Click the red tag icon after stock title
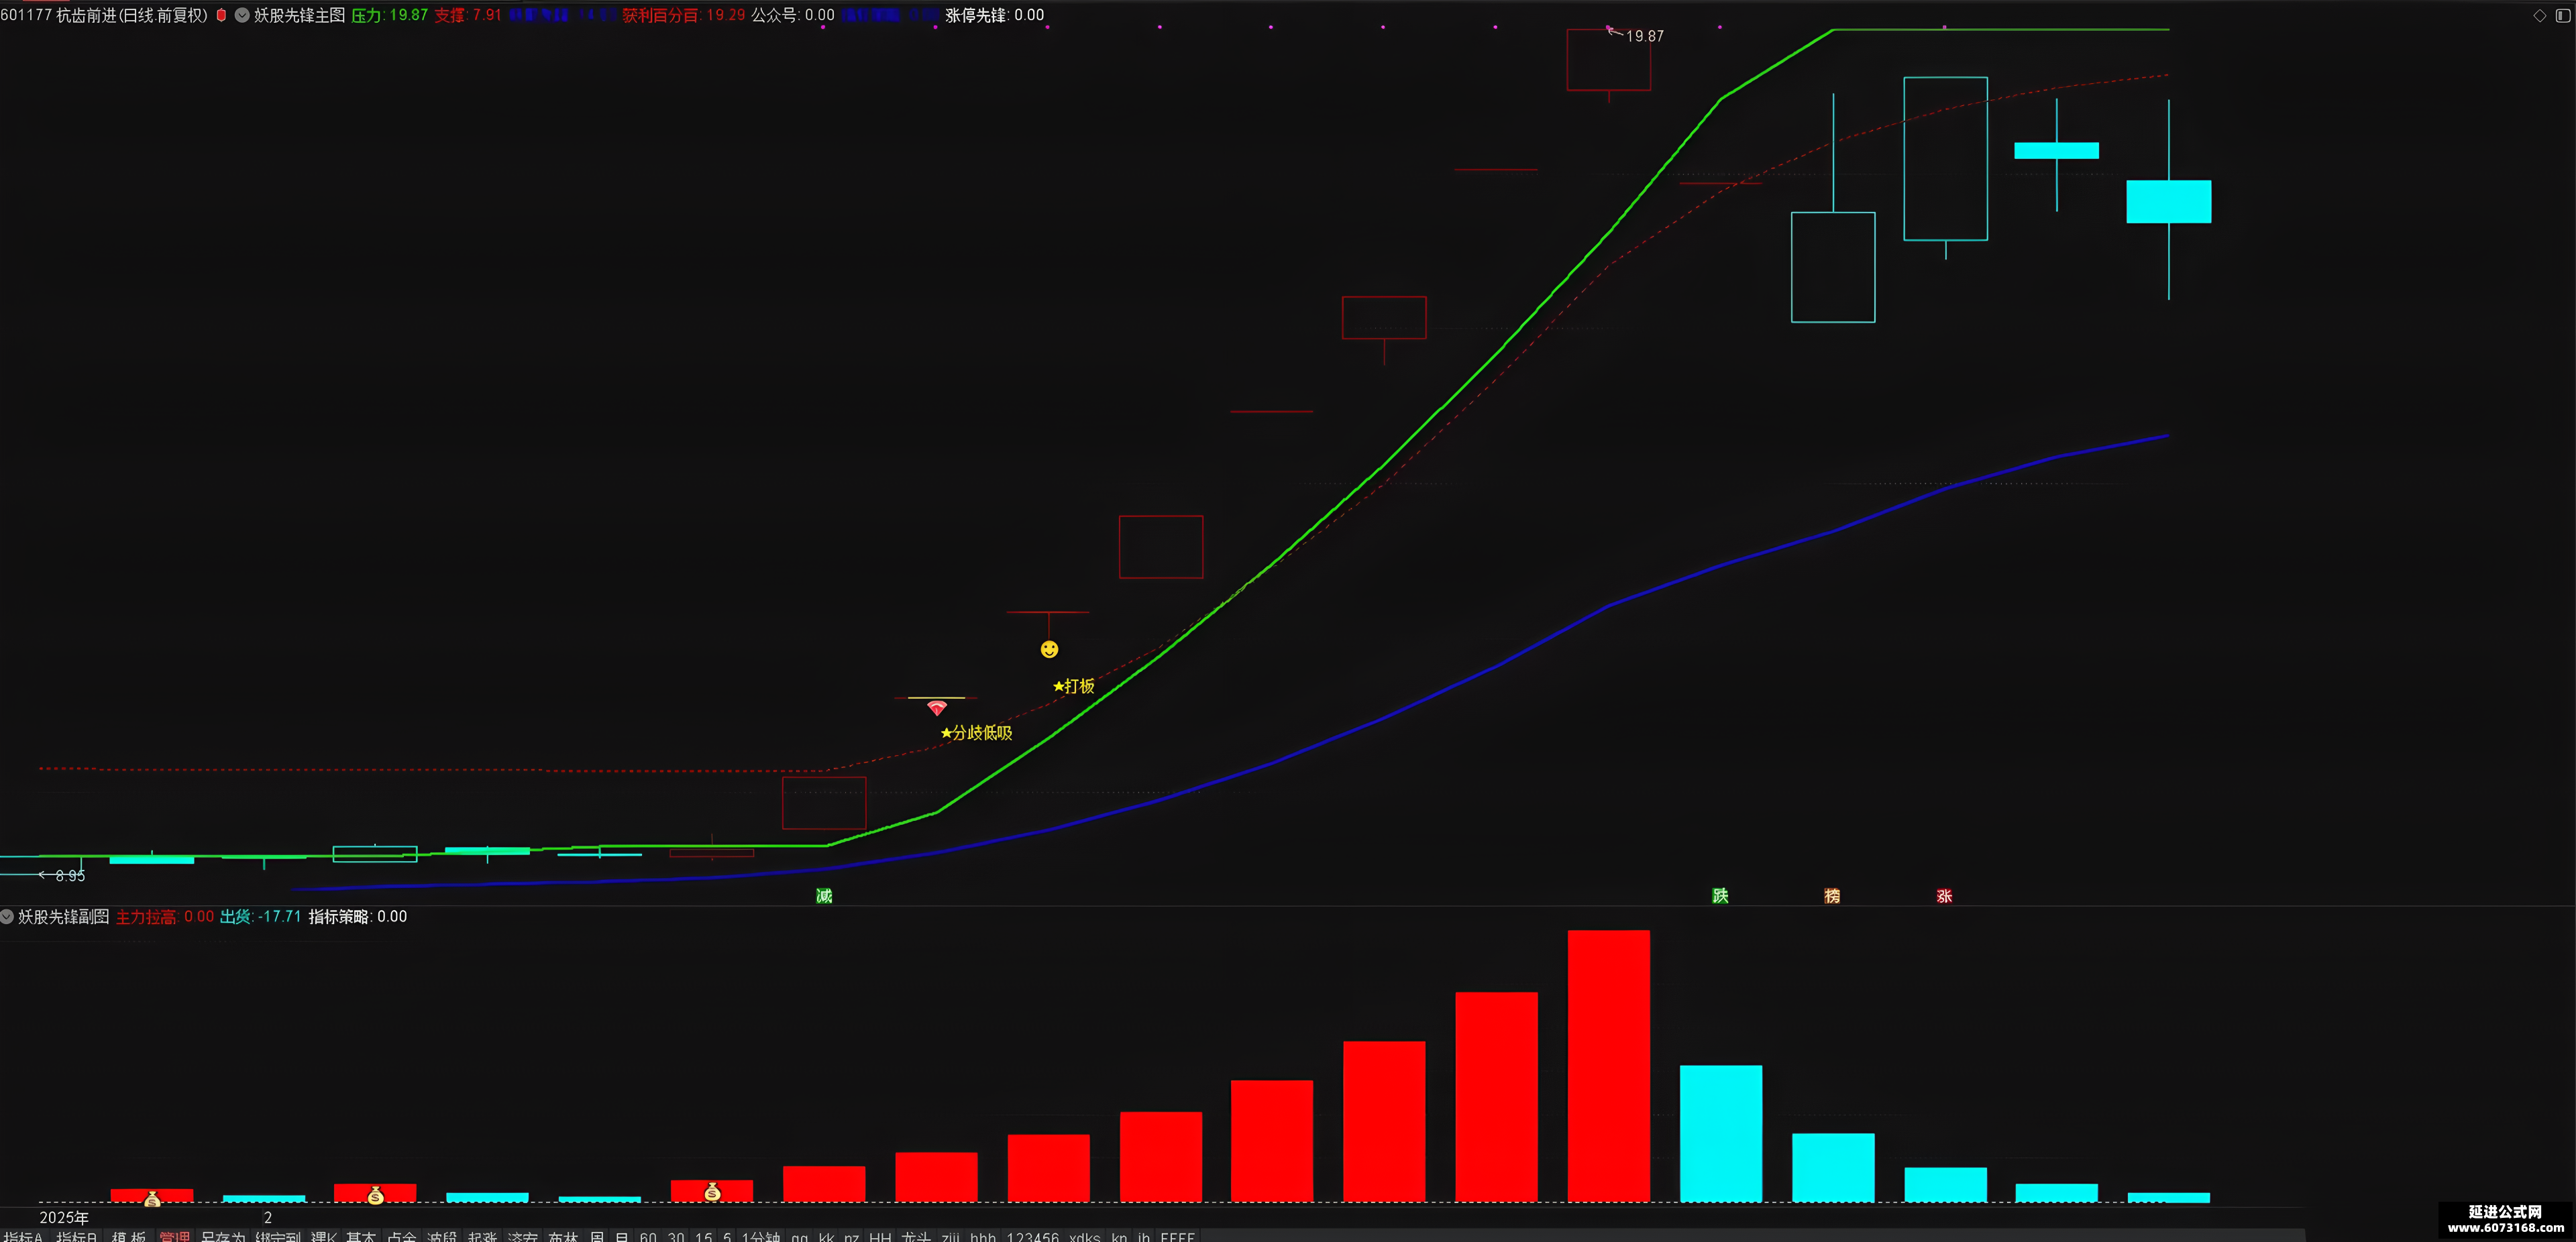Viewport: 2576px width, 1242px height. pos(221,15)
